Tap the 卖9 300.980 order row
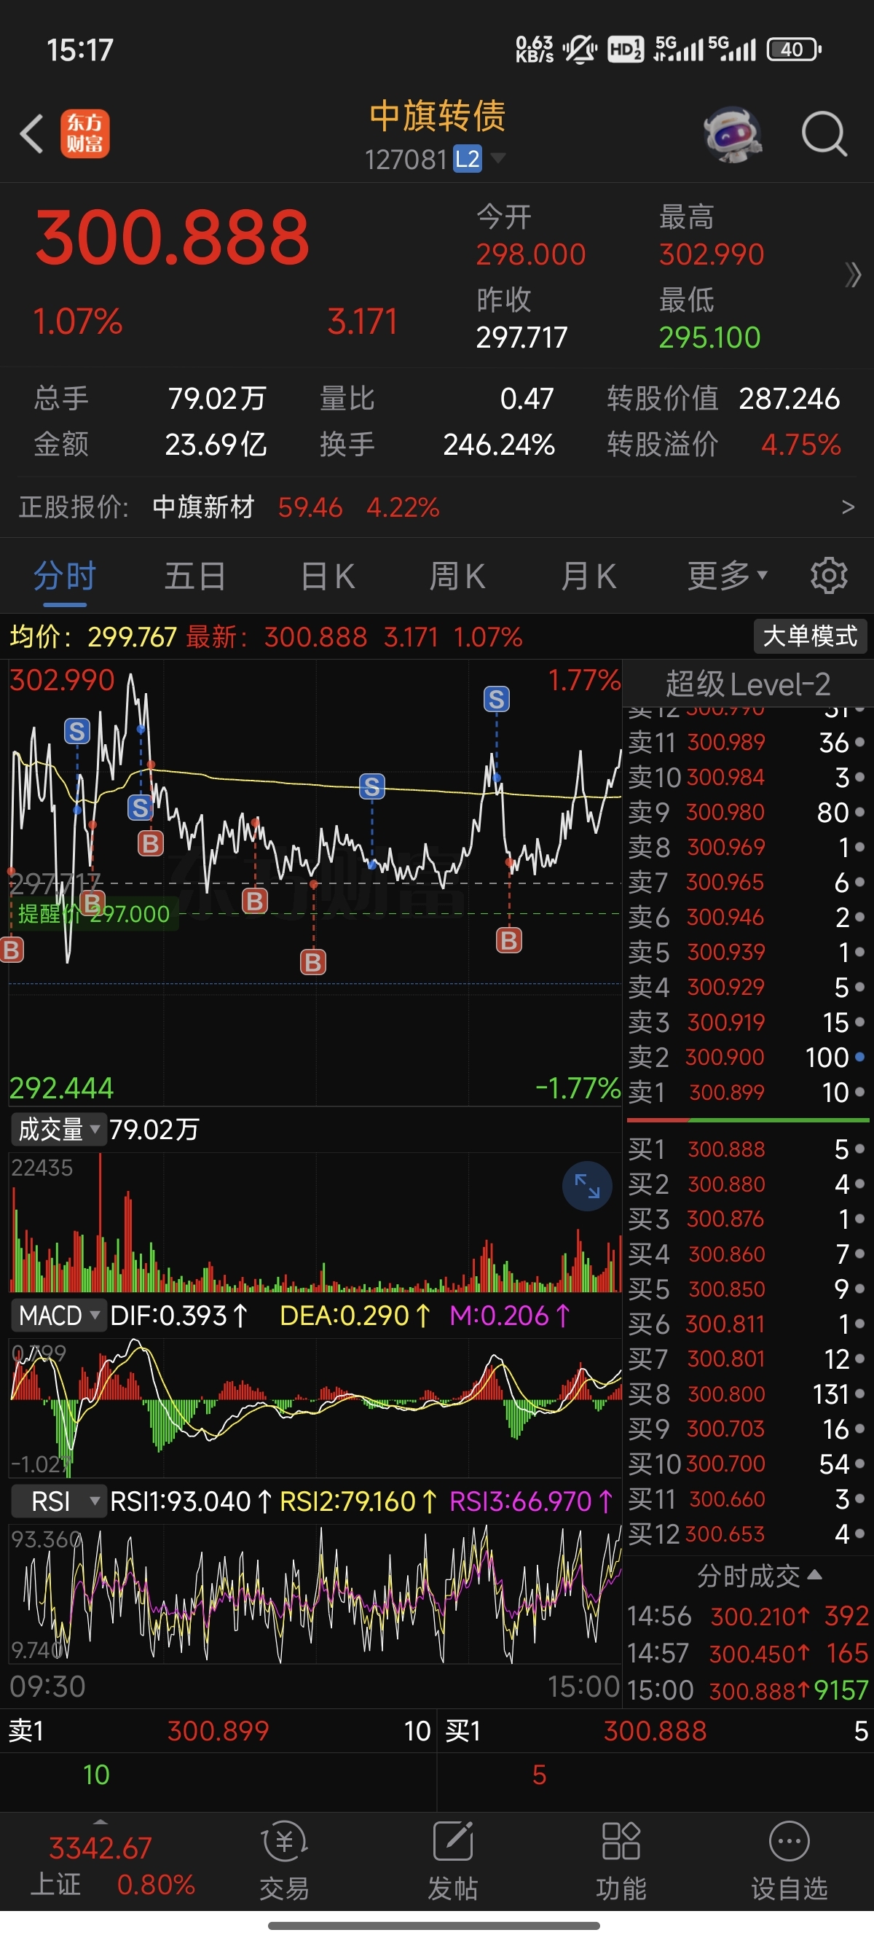The width and height of the screenshot is (874, 1946). point(748,812)
